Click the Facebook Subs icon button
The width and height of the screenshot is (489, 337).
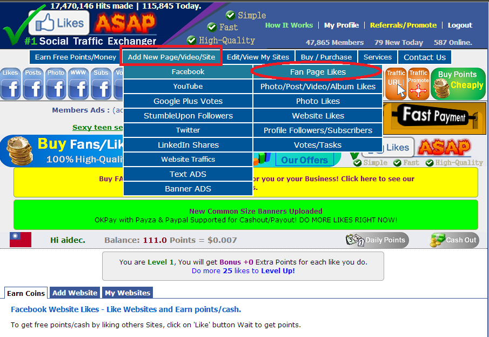click(102, 84)
